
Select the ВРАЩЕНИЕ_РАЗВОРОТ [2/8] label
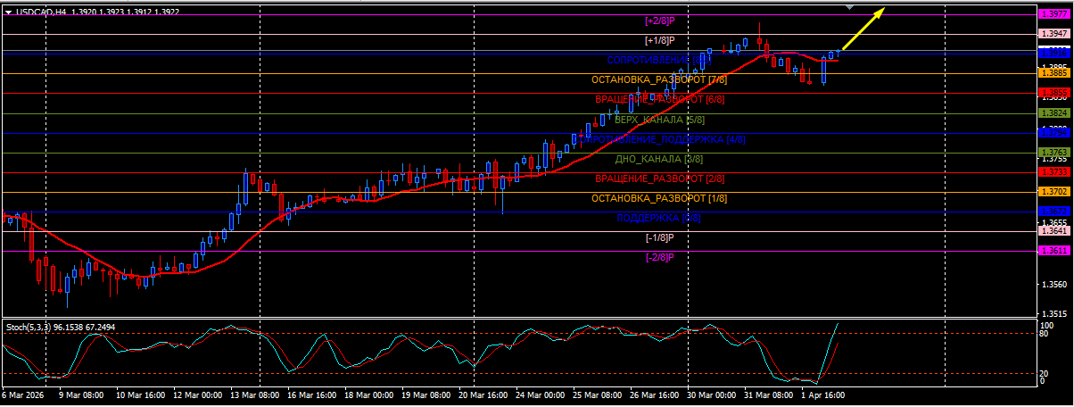[659, 179]
